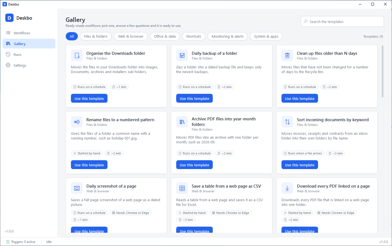Click the Deskbo app icon in title bar

(x=4, y=4)
